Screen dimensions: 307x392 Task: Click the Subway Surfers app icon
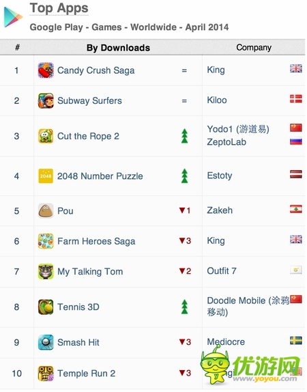[46, 100]
